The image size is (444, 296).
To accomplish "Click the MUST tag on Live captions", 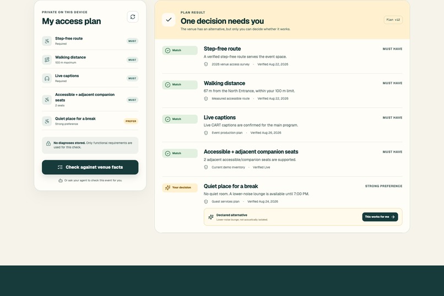I will click(x=132, y=78).
